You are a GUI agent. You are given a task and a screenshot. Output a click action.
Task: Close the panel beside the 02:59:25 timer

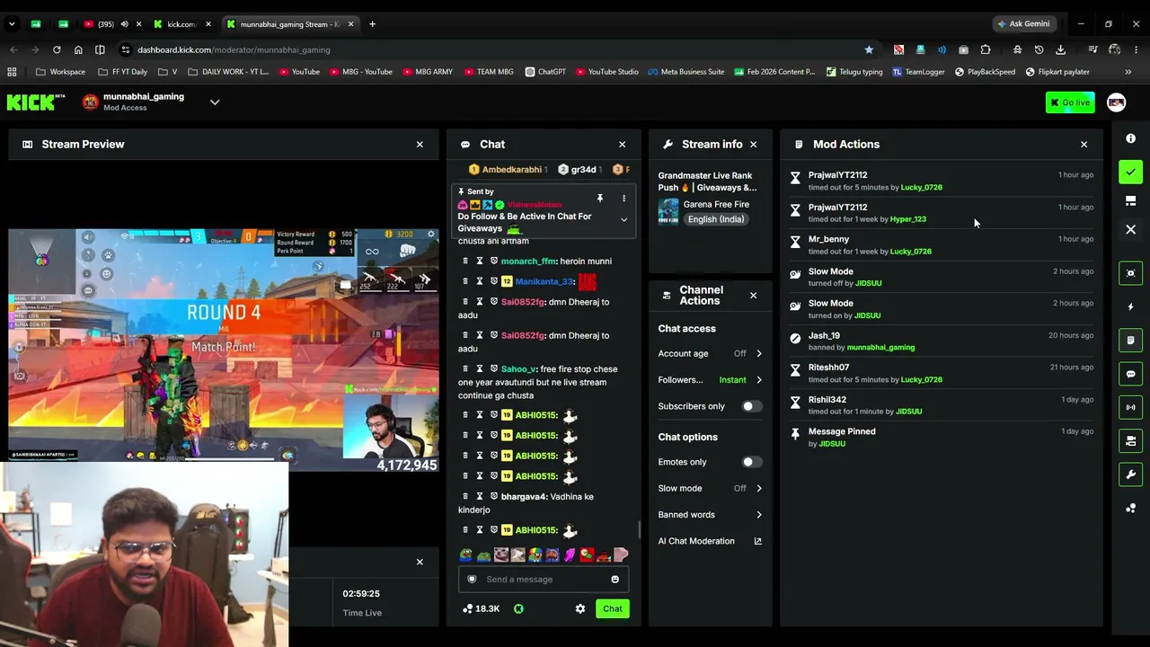[x=420, y=563]
